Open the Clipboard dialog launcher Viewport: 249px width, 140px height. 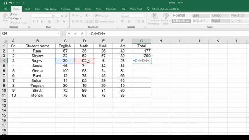(29, 27)
